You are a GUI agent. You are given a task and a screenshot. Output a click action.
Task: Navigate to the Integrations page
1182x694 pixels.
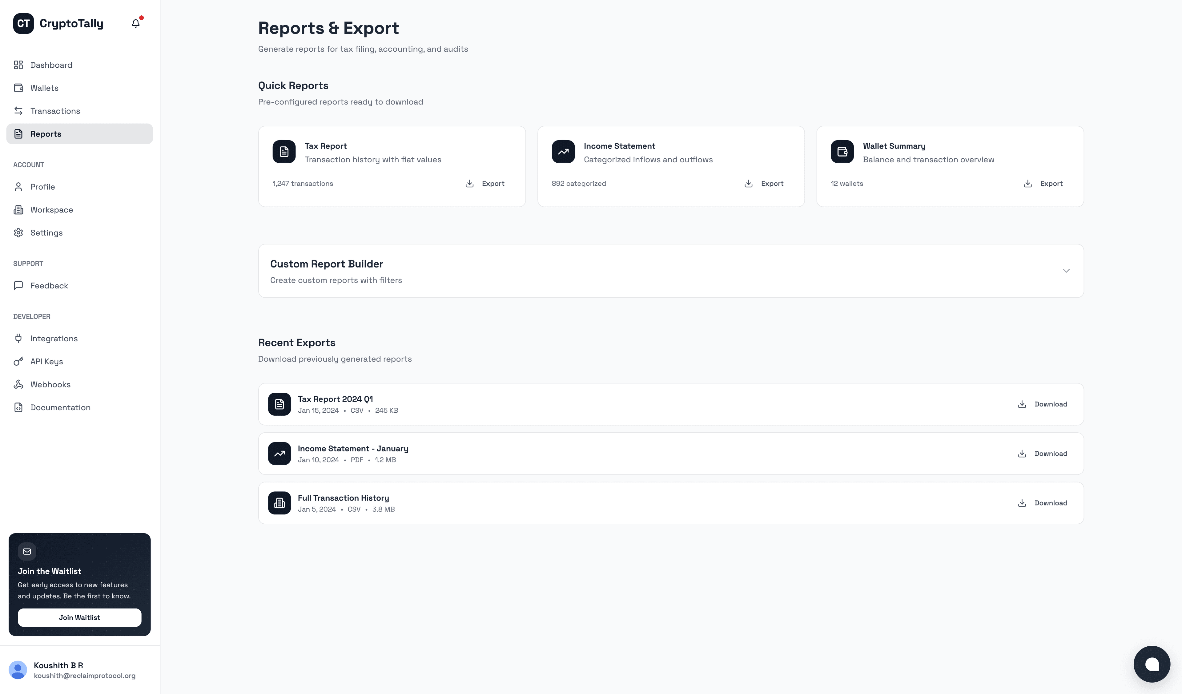pyautogui.click(x=54, y=338)
